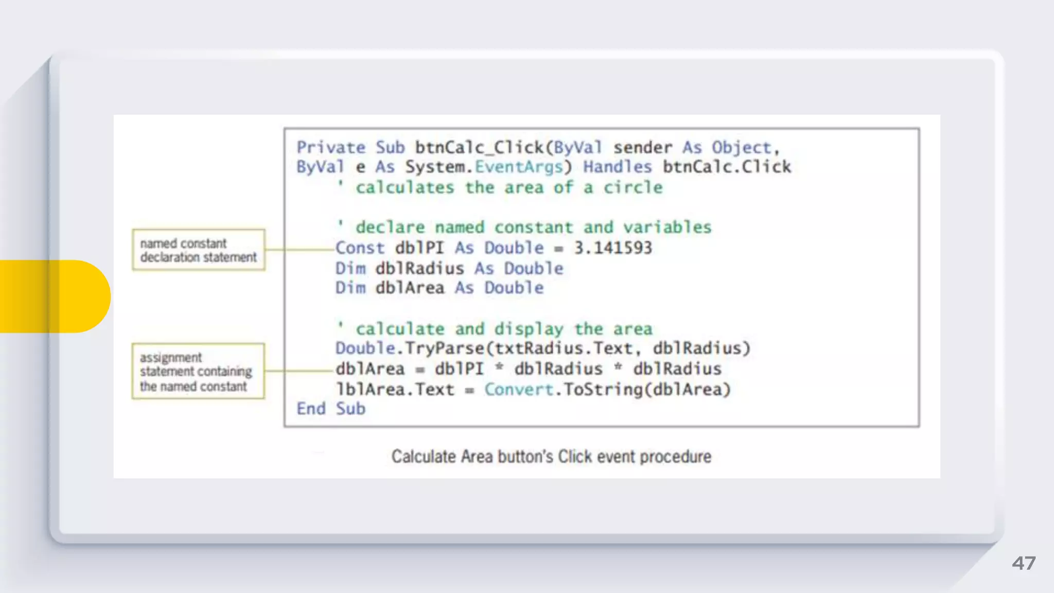The height and width of the screenshot is (593, 1054).
Task: Click the dblArea assignment formula line
Action: click(528, 369)
